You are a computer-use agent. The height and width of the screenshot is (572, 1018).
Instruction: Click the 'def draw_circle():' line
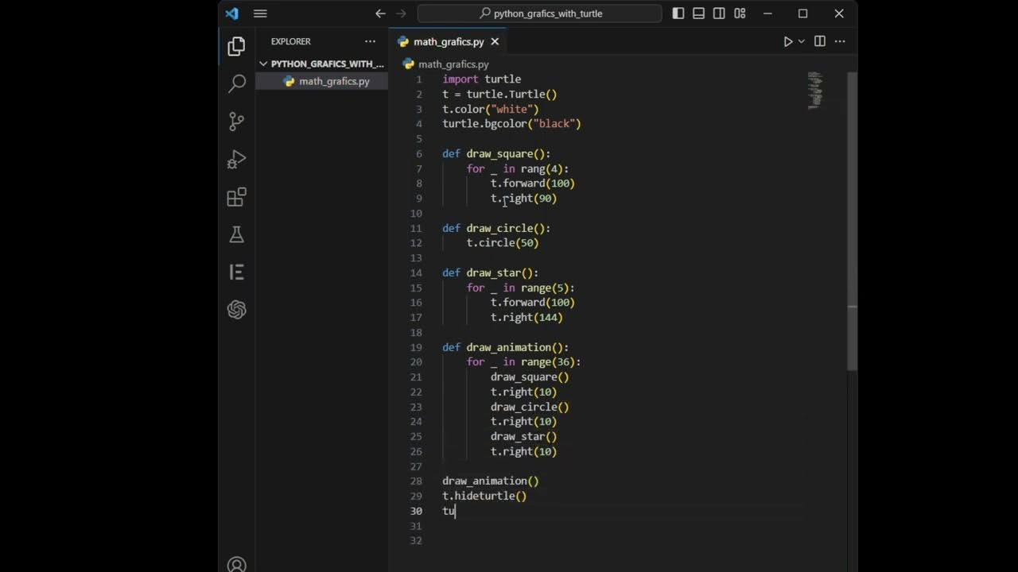pos(496,228)
